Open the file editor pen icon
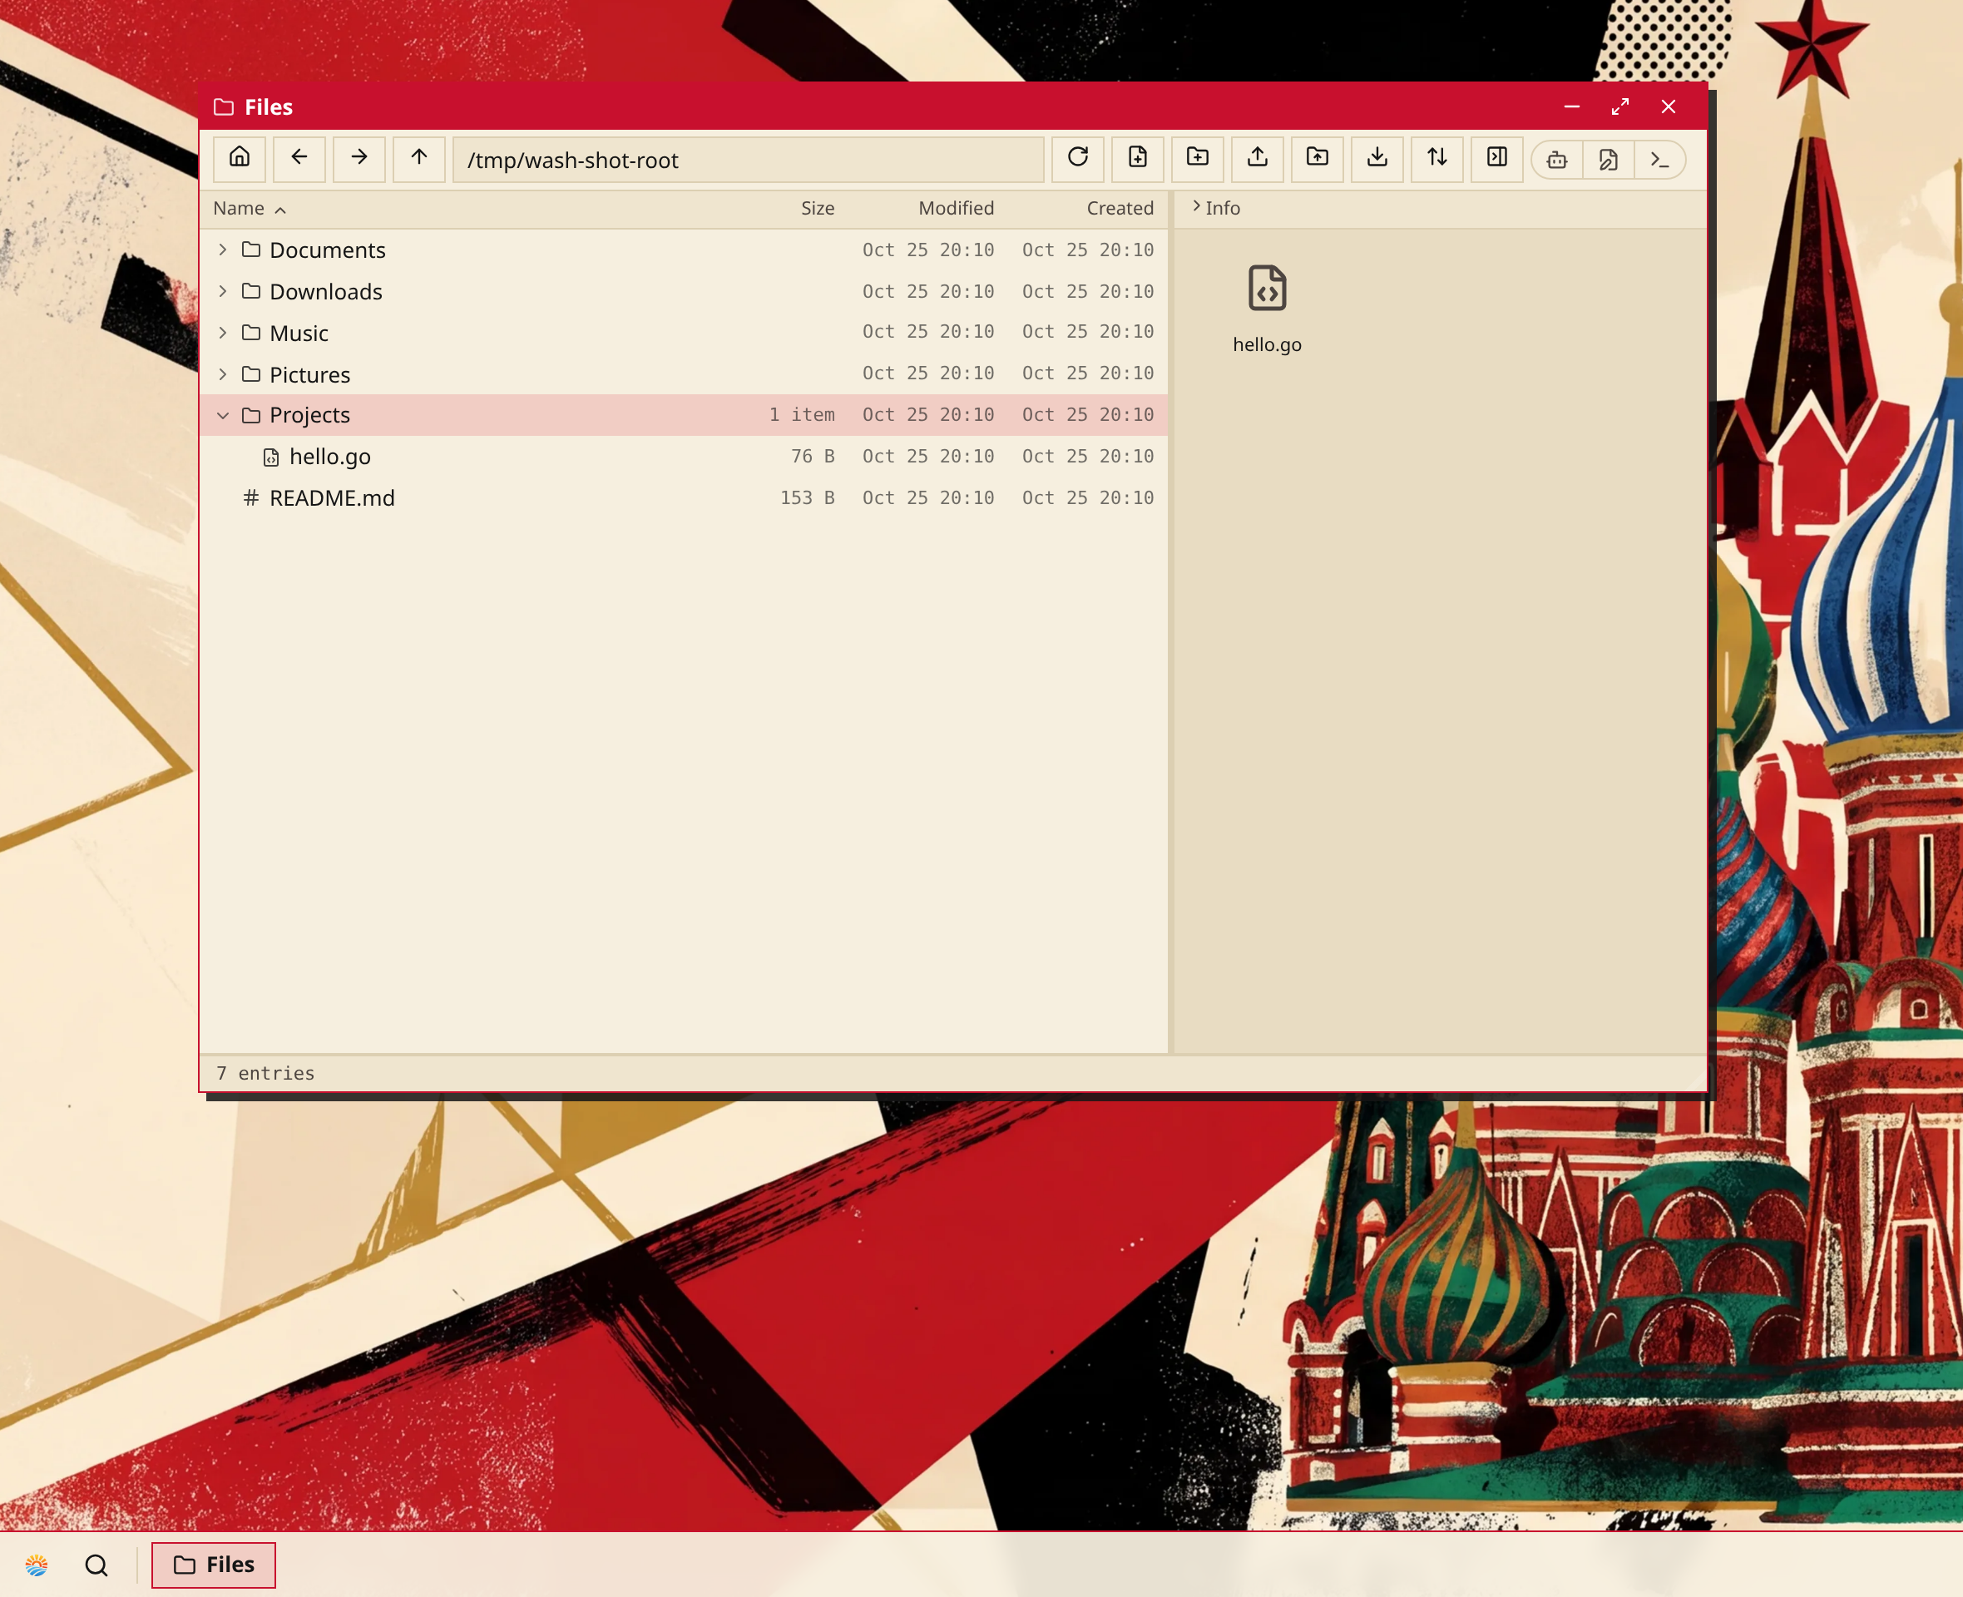Image resolution: width=1963 pixels, height=1597 pixels. (1608, 160)
